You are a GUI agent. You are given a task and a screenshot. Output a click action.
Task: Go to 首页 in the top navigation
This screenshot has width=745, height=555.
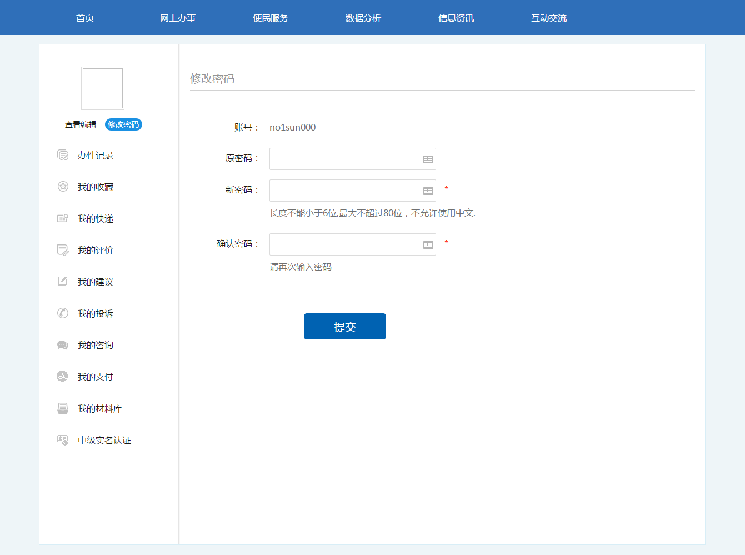(x=85, y=18)
